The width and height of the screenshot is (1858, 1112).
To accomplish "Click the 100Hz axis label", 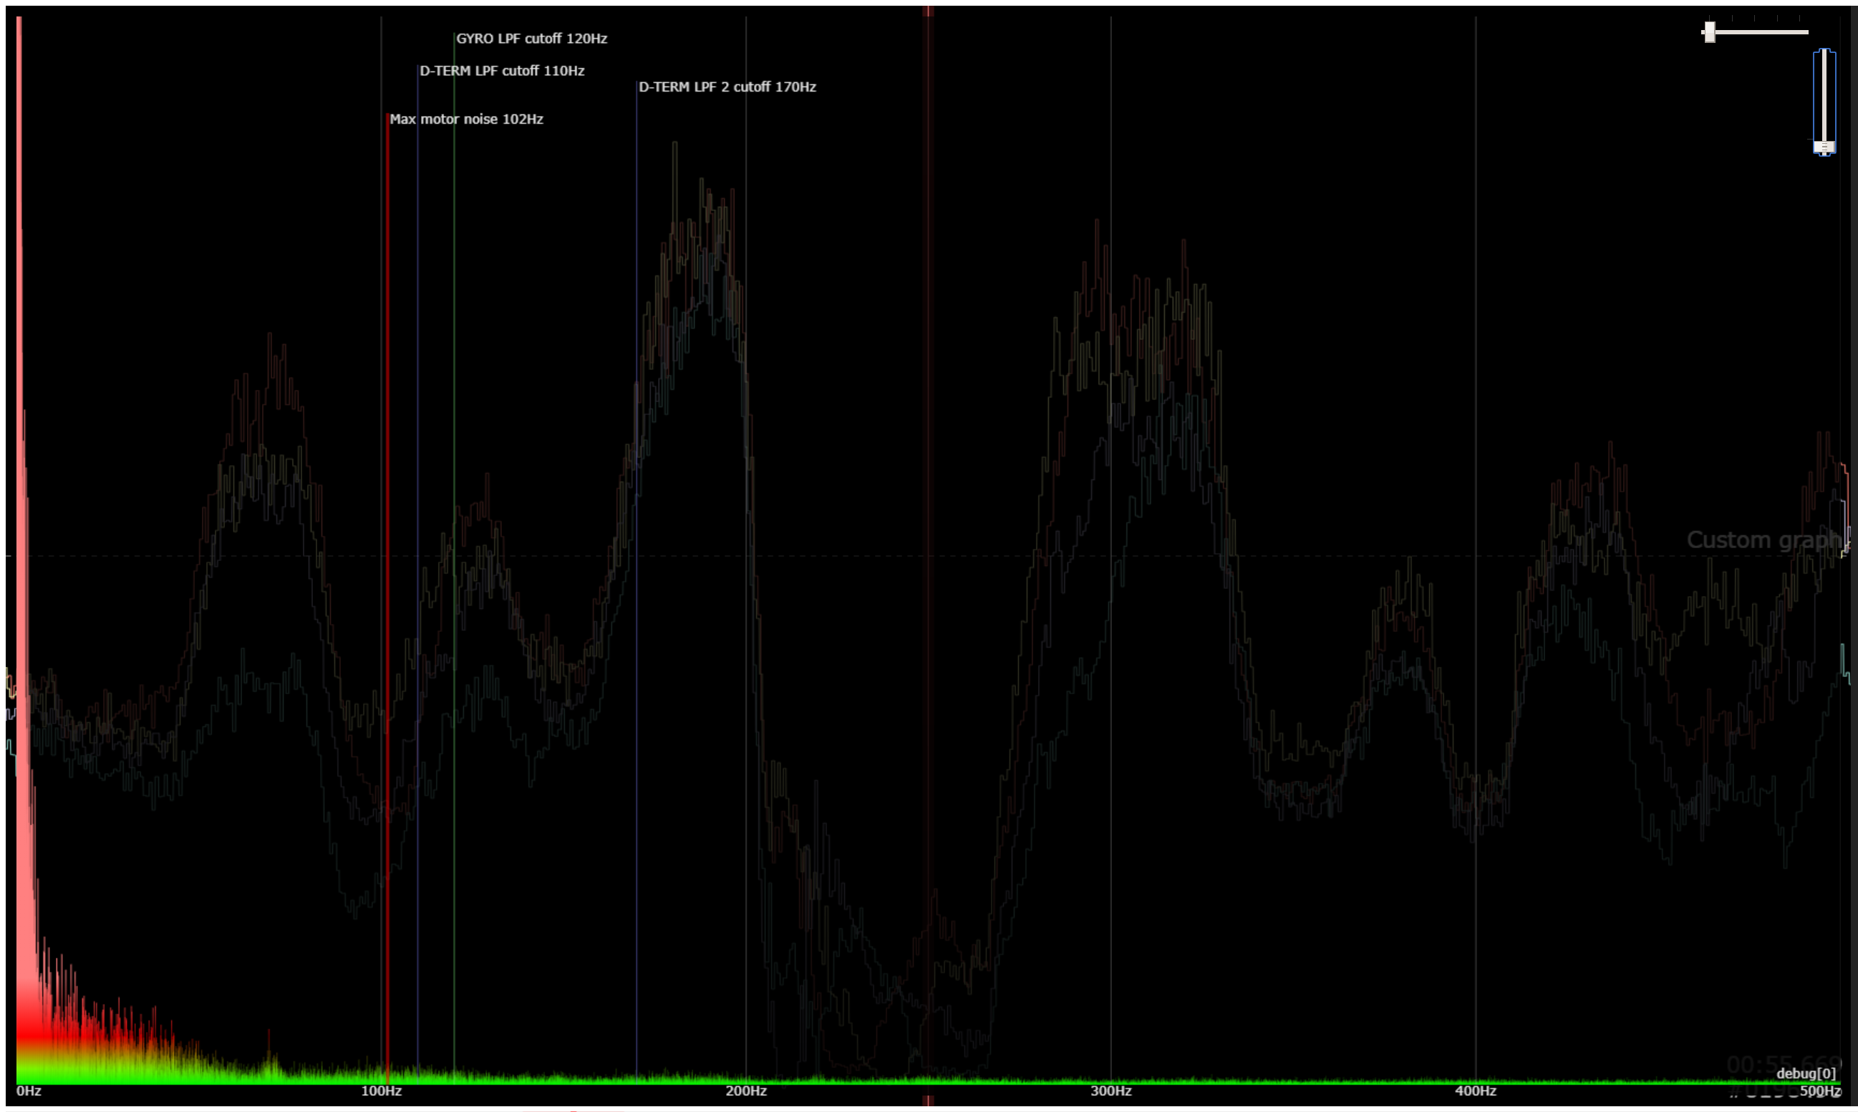I will pos(384,1093).
